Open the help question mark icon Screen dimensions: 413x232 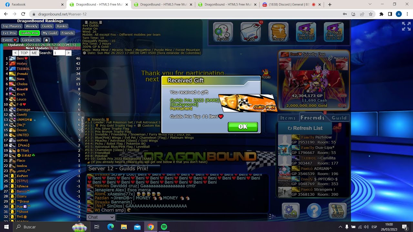314,211
